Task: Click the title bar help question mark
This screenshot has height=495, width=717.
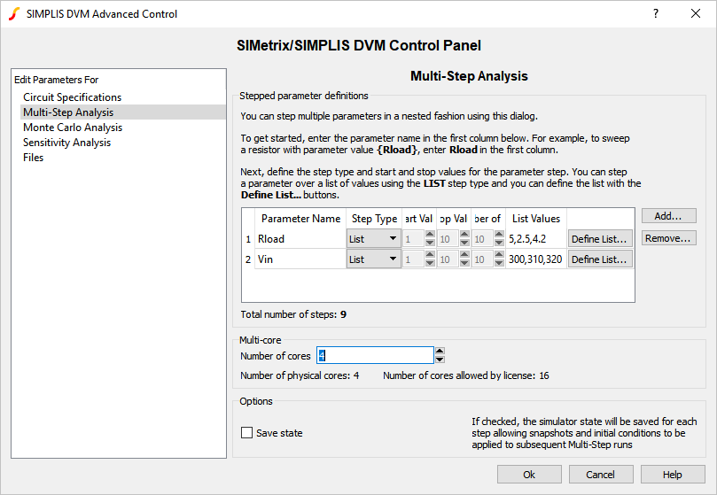Action: [655, 13]
